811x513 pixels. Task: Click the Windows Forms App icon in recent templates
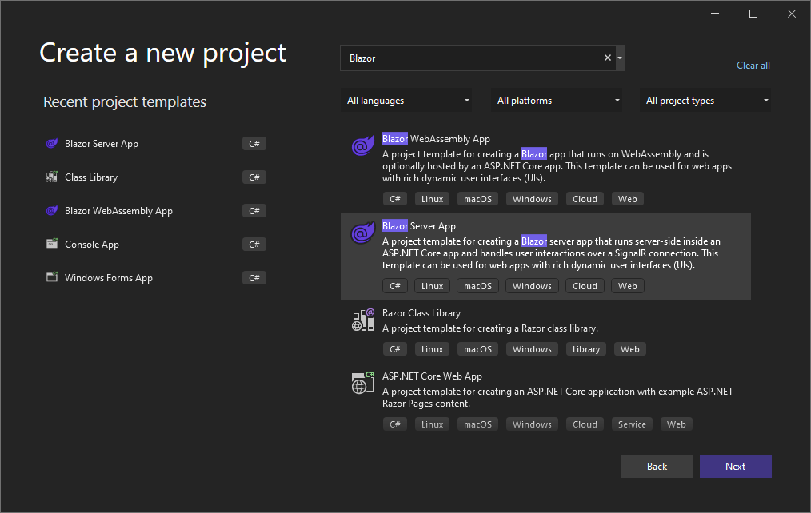tap(52, 277)
